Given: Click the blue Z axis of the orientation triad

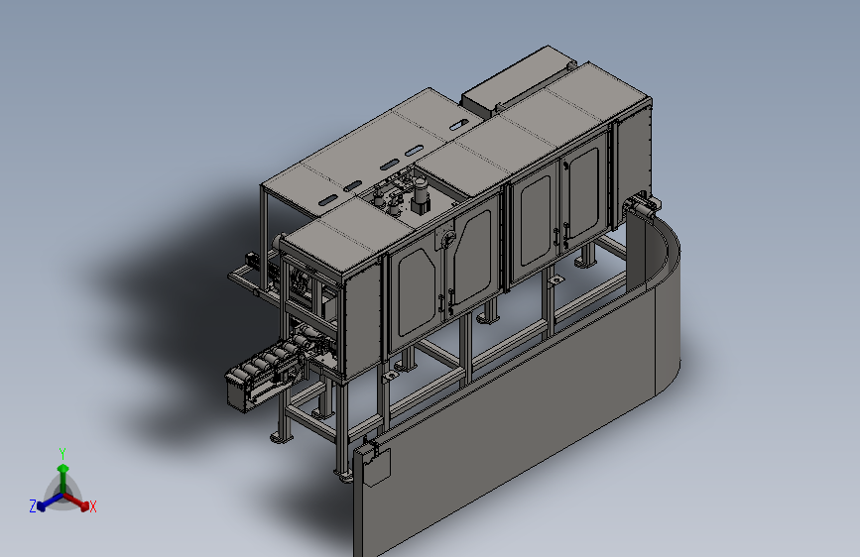Looking at the screenshot, I should (x=51, y=501).
